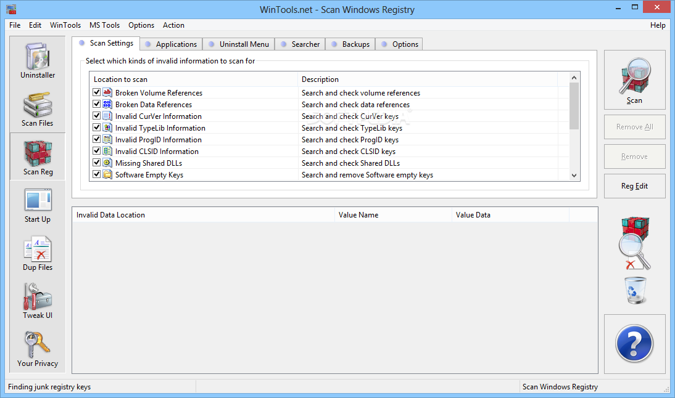This screenshot has height=398, width=675.
Task: Uncheck Missing Shared DLLs
Action: (x=96, y=163)
